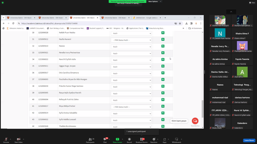Open status dropdown in Nazwa row
This screenshot has height=144, width=257.
131,47
